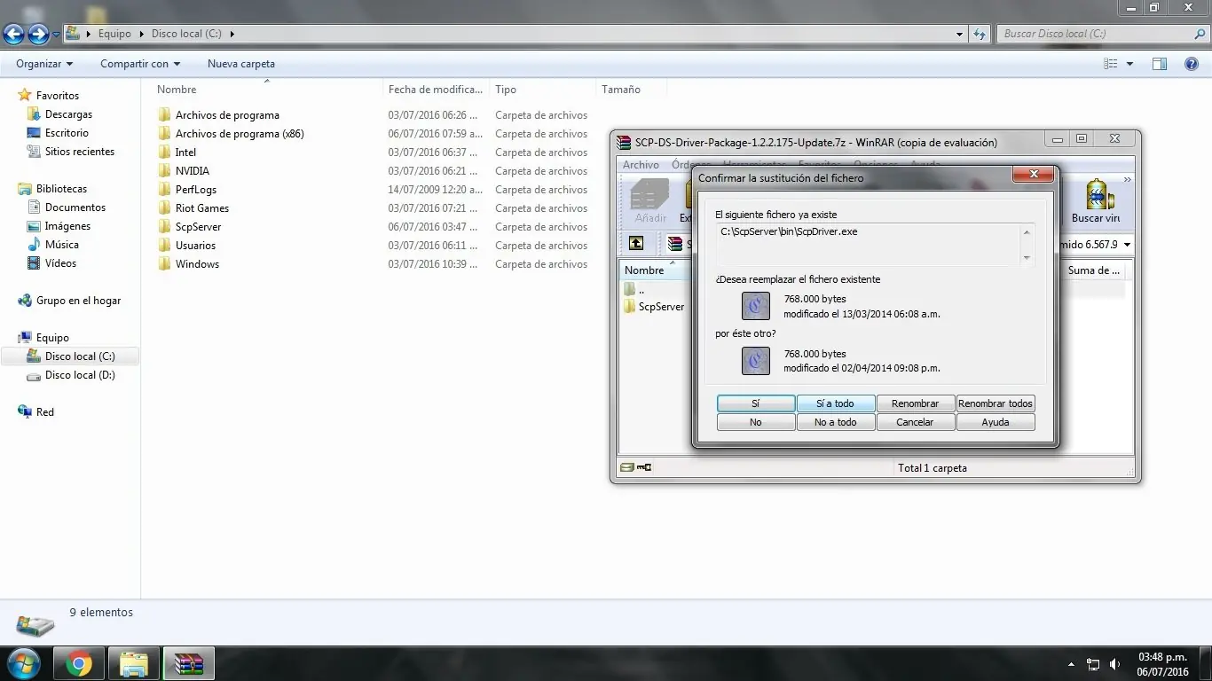
Task: Select Disco local (D:) in the sidebar
Action: tap(80, 375)
